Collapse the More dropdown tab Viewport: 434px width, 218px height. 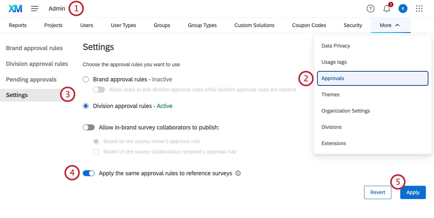390,25
